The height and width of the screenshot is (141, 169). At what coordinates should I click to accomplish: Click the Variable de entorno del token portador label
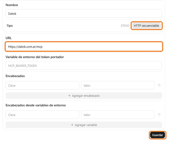[35, 57]
